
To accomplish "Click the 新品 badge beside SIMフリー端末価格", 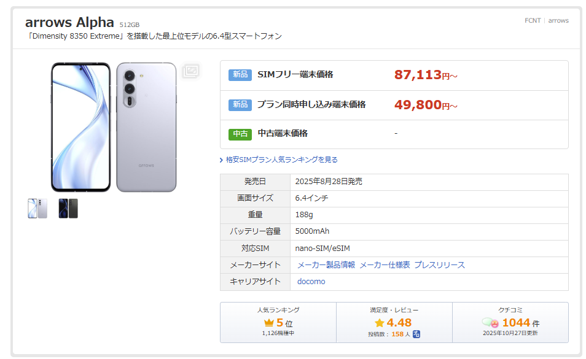I will click(240, 75).
